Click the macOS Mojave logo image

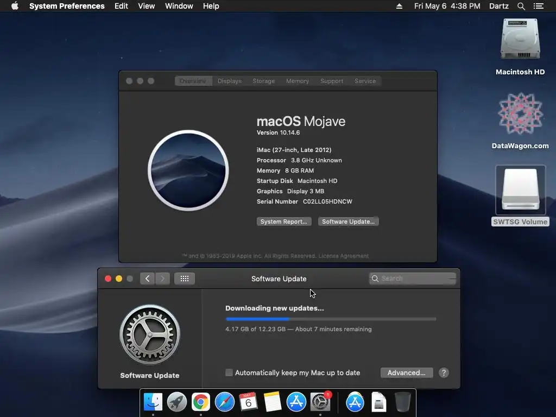pos(188,170)
